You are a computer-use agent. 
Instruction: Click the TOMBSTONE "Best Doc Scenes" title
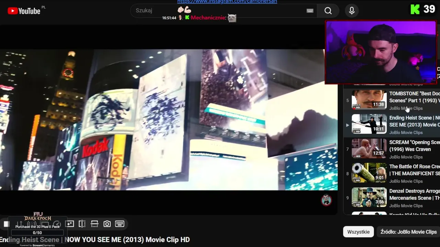tap(415, 97)
